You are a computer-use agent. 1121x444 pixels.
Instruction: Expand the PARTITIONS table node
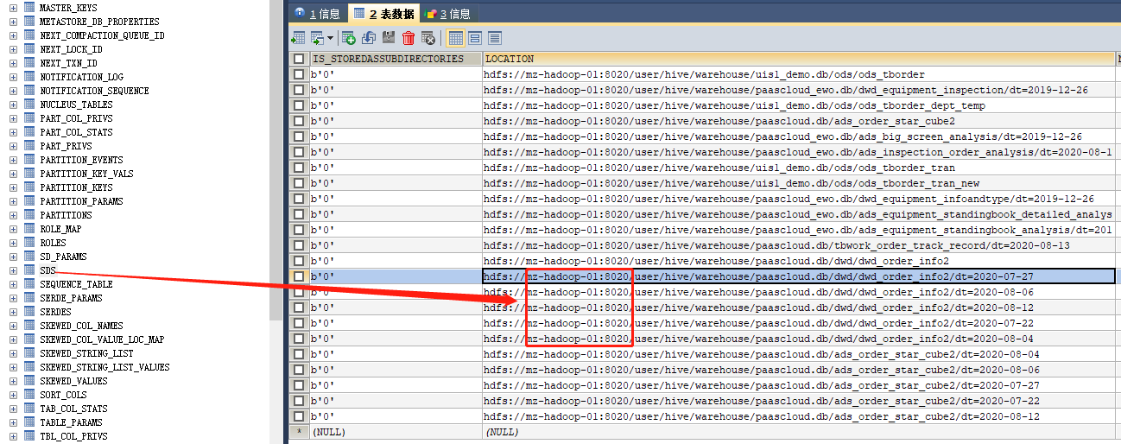(13, 215)
